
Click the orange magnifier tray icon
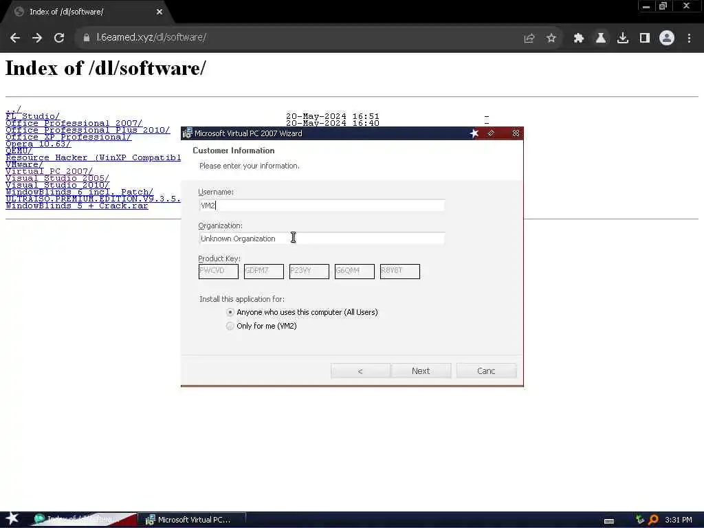pyautogui.click(x=654, y=520)
